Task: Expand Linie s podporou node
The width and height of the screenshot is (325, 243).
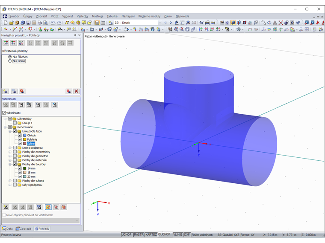Action: (10, 148)
